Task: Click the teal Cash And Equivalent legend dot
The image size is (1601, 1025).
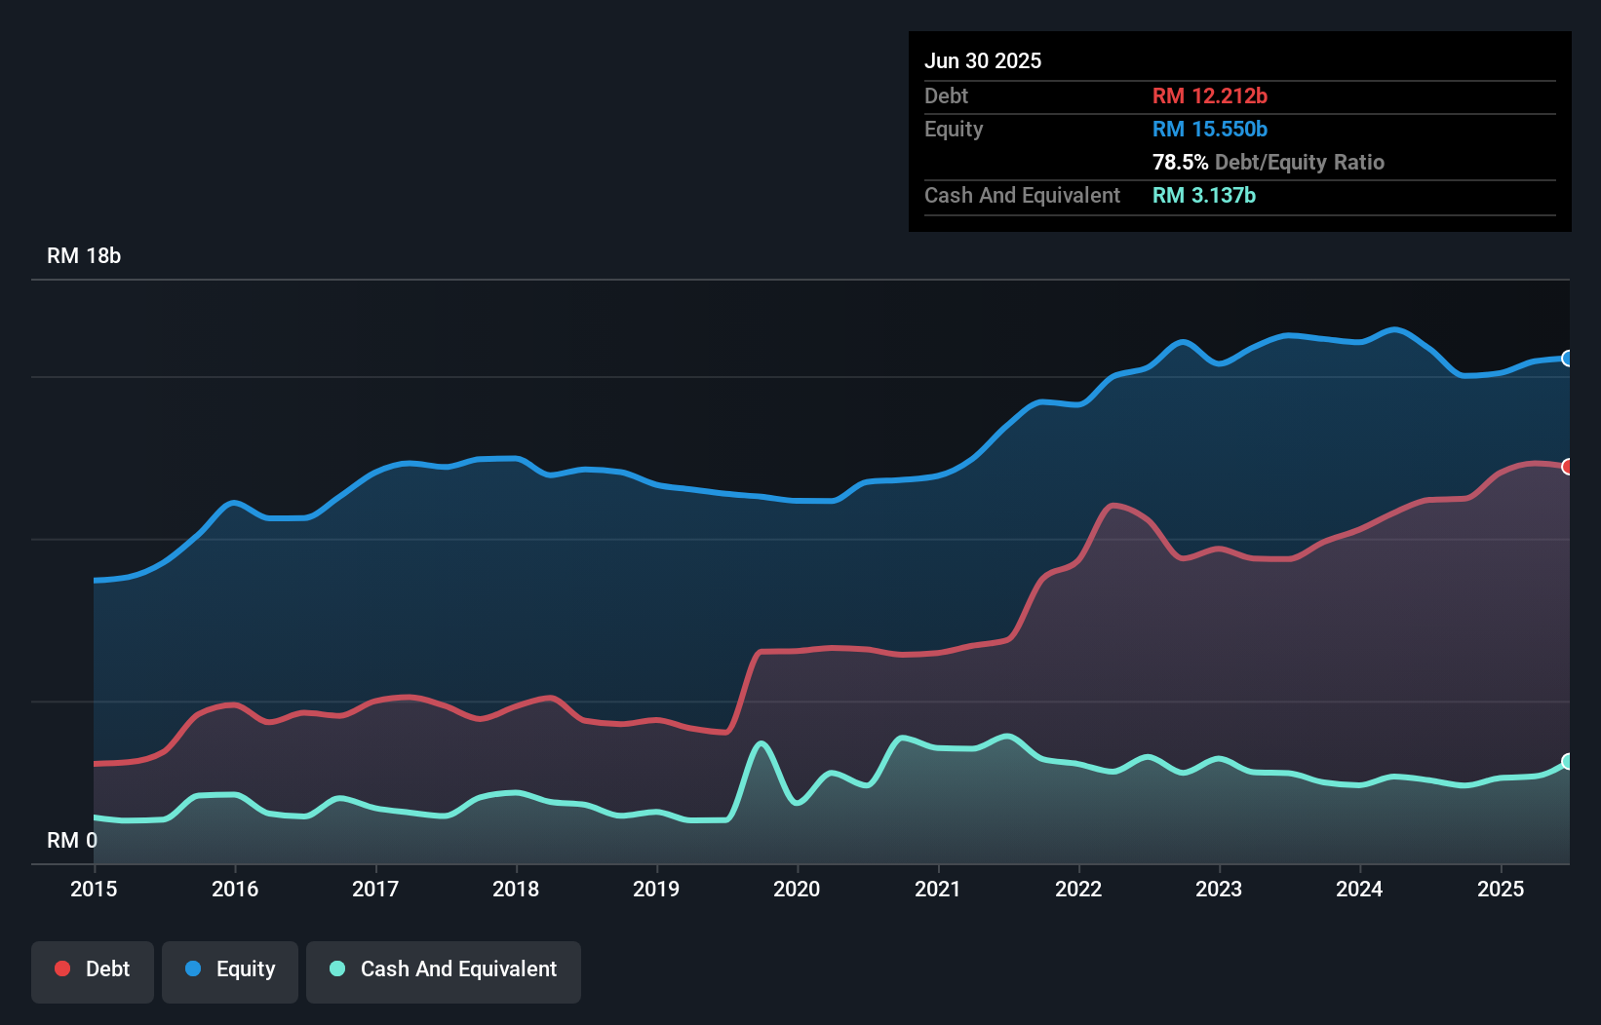Action: (x=335, y=968)
